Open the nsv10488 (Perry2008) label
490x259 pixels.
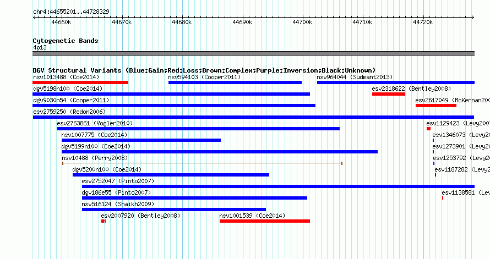(95, 158)
